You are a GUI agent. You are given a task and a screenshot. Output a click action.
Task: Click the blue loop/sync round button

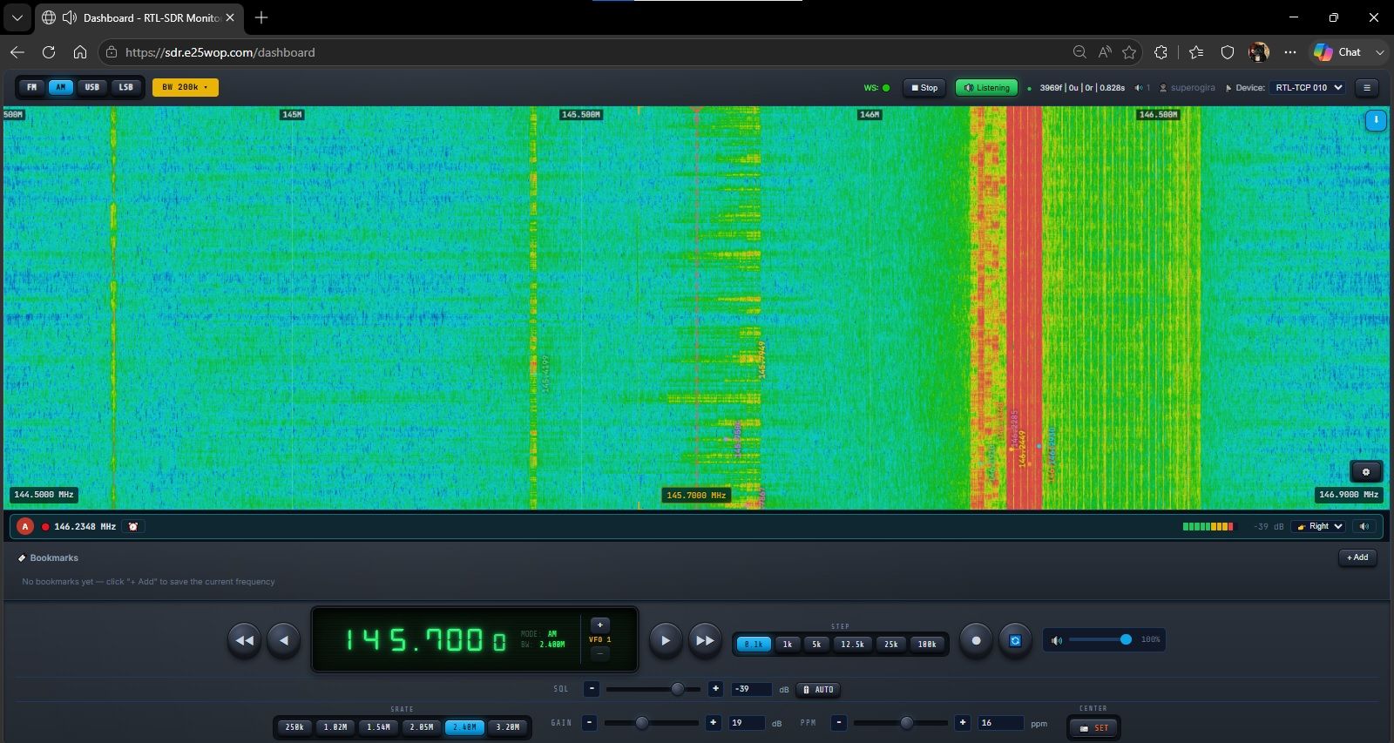[1015, 640]
